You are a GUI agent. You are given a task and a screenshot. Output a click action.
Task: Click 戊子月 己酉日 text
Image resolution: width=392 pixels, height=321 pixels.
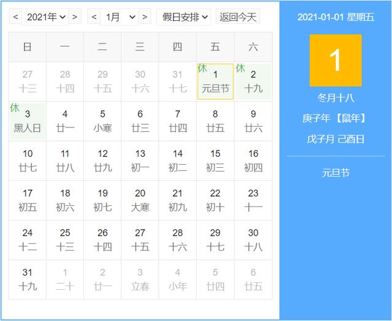[x=336, y=139]
